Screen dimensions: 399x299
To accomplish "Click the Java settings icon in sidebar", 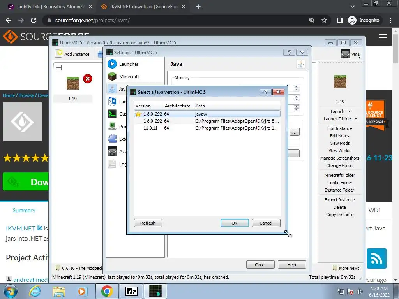I will [112, 89].
